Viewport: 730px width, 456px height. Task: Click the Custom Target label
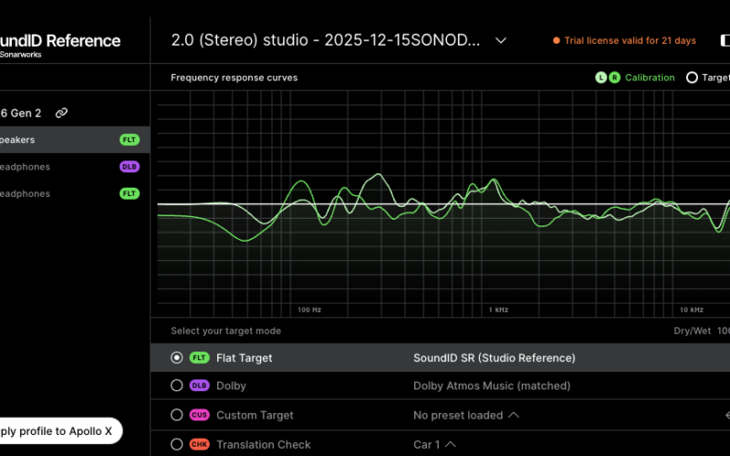click(255, 415)
